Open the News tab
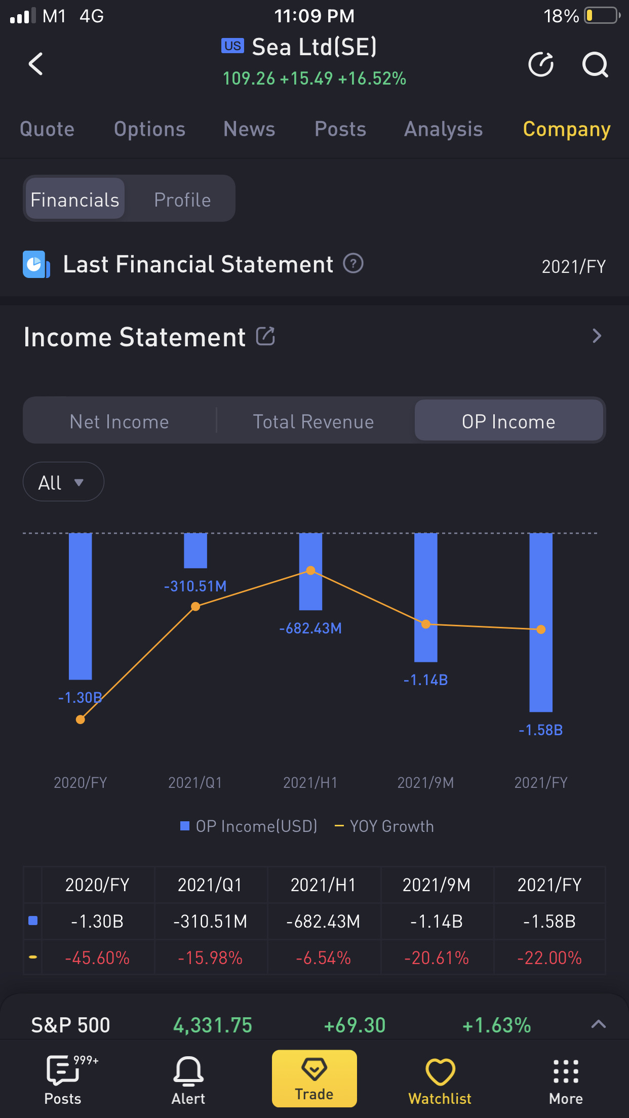The image size is (629, 1118). (x=249, y=129)
